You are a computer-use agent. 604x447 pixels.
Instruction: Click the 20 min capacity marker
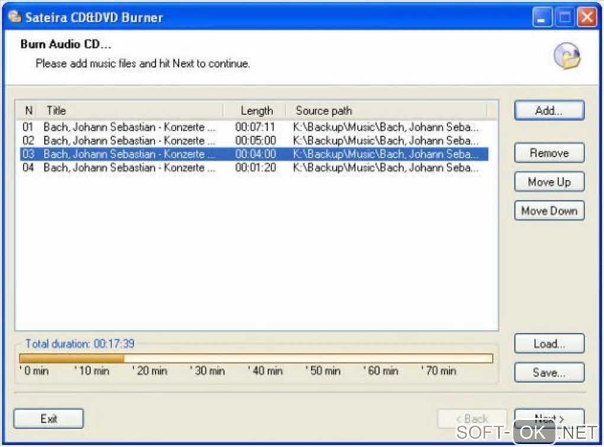coord(149,371)
